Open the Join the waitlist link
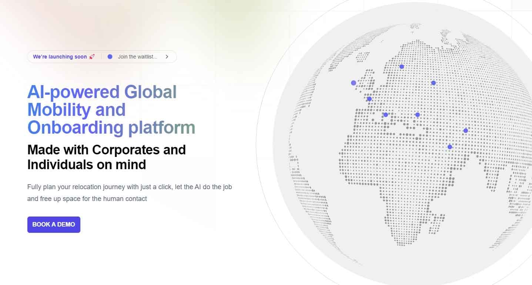The height and width of the screenshot is (285, 532). tap(137, 57)
